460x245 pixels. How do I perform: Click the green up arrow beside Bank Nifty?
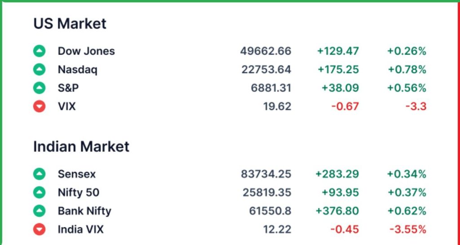click(40, 211)
